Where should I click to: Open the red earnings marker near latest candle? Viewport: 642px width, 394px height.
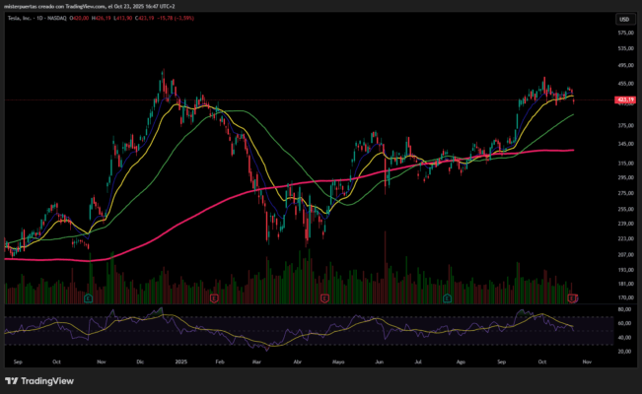coord(573,296)
